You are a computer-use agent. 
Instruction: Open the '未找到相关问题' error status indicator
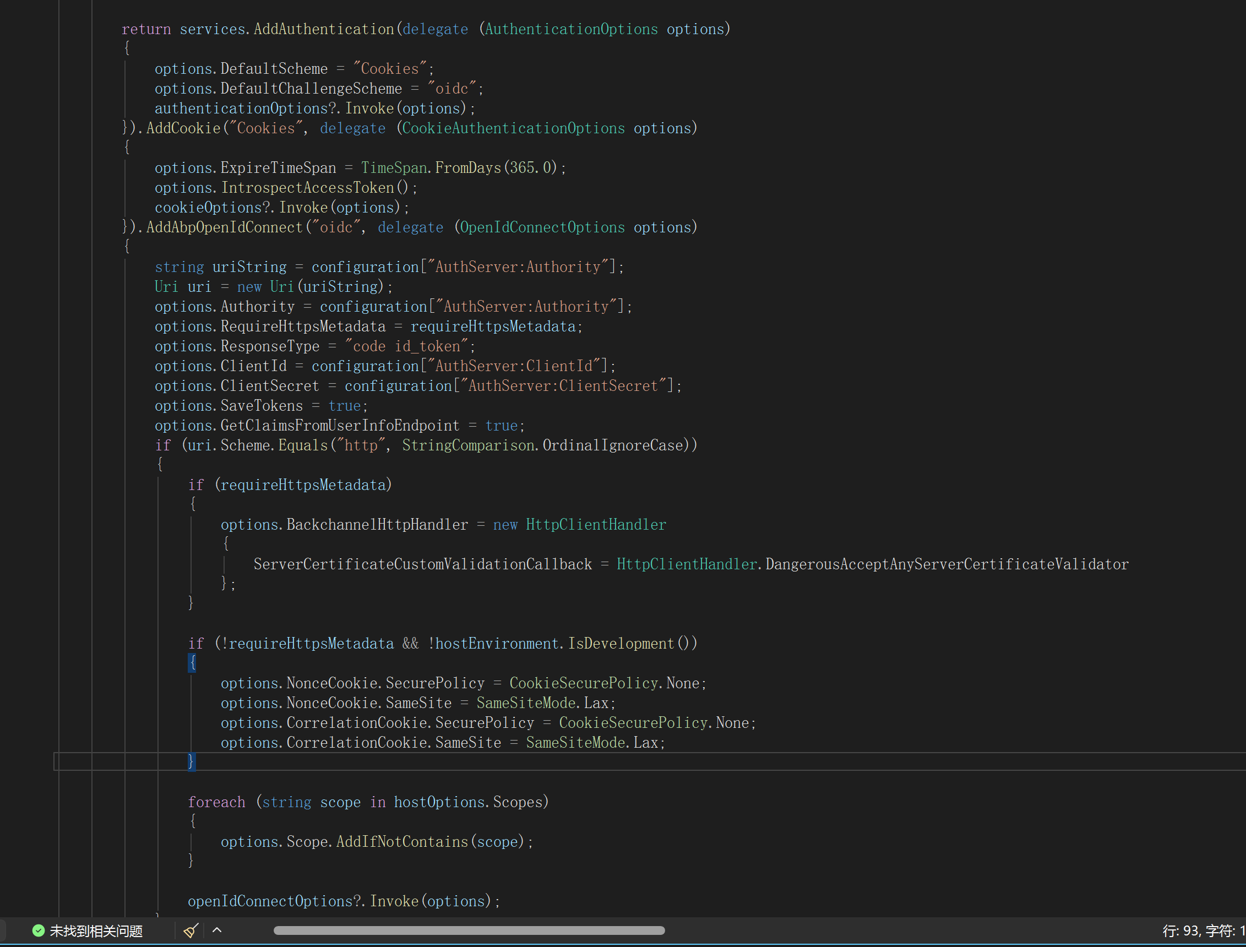[x=96, y=930]
